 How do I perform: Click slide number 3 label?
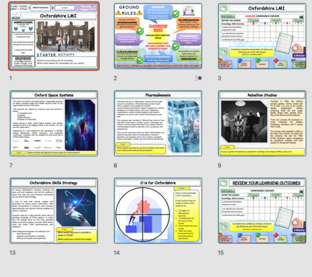(220, 78)
